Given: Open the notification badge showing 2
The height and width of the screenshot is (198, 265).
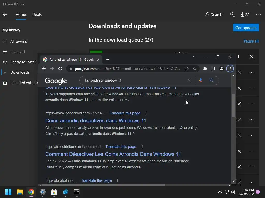Looking at the screenshot, I should [258, 192].
